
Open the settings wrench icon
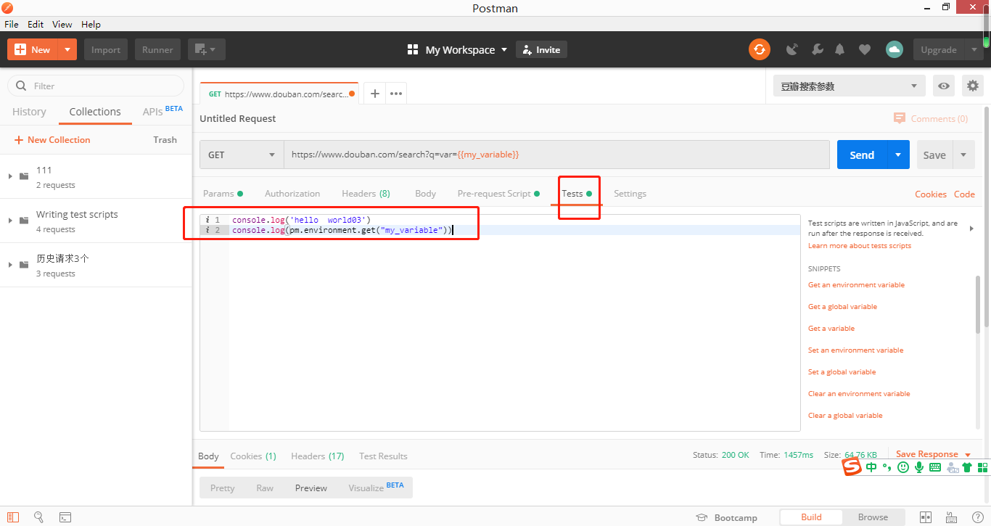coord(817,49)
